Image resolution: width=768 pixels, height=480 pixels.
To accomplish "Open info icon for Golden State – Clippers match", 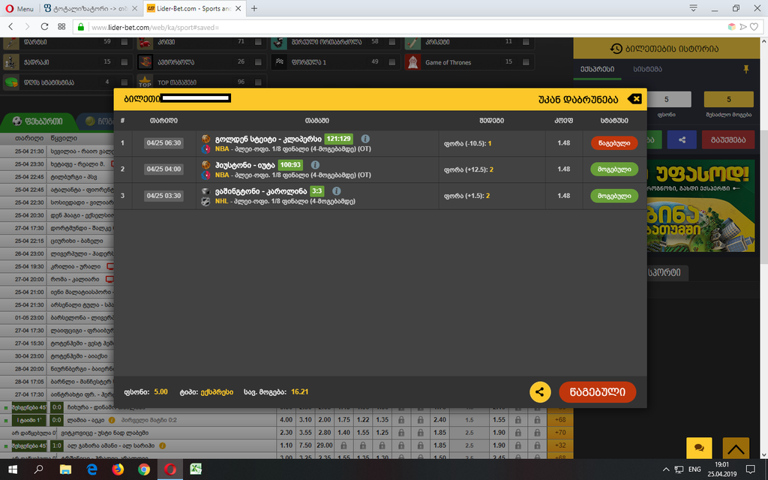I will [365, 139].
